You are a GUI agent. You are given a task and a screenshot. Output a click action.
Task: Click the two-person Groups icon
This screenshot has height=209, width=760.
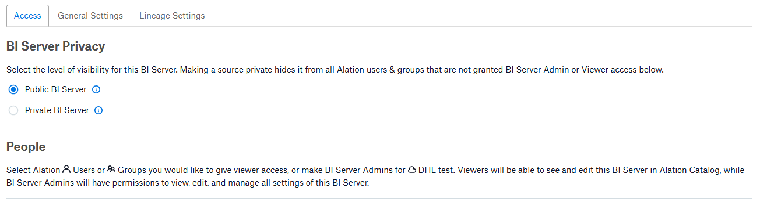point(111,170)
